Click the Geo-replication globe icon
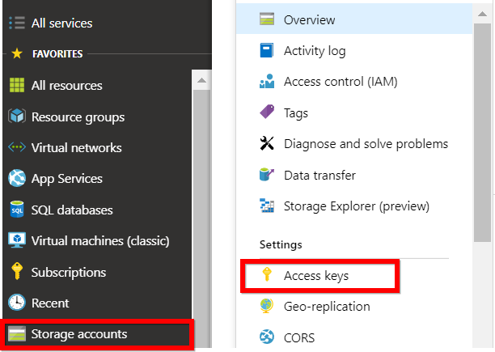Image resolution: width=495 pixels, height=352 pixels. point(267,306)
